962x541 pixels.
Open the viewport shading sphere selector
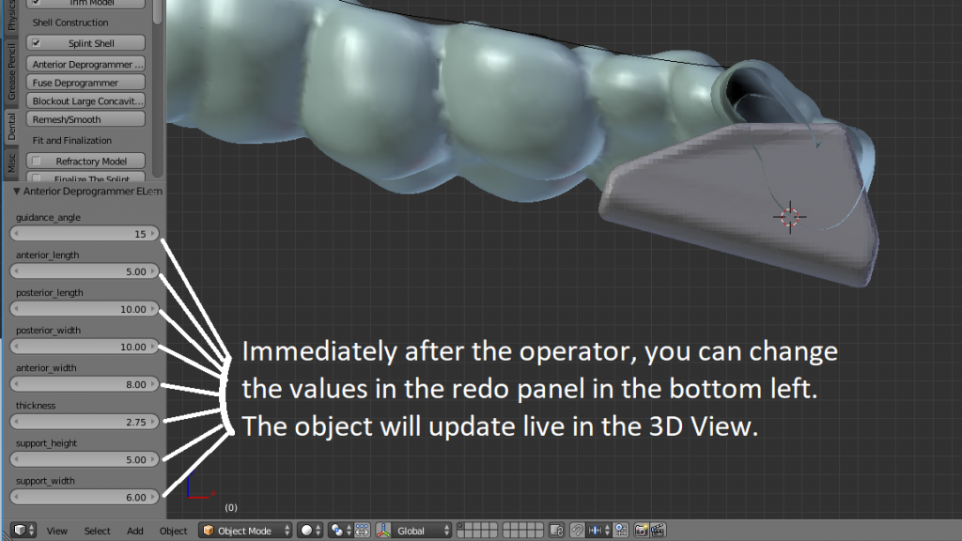312,531
